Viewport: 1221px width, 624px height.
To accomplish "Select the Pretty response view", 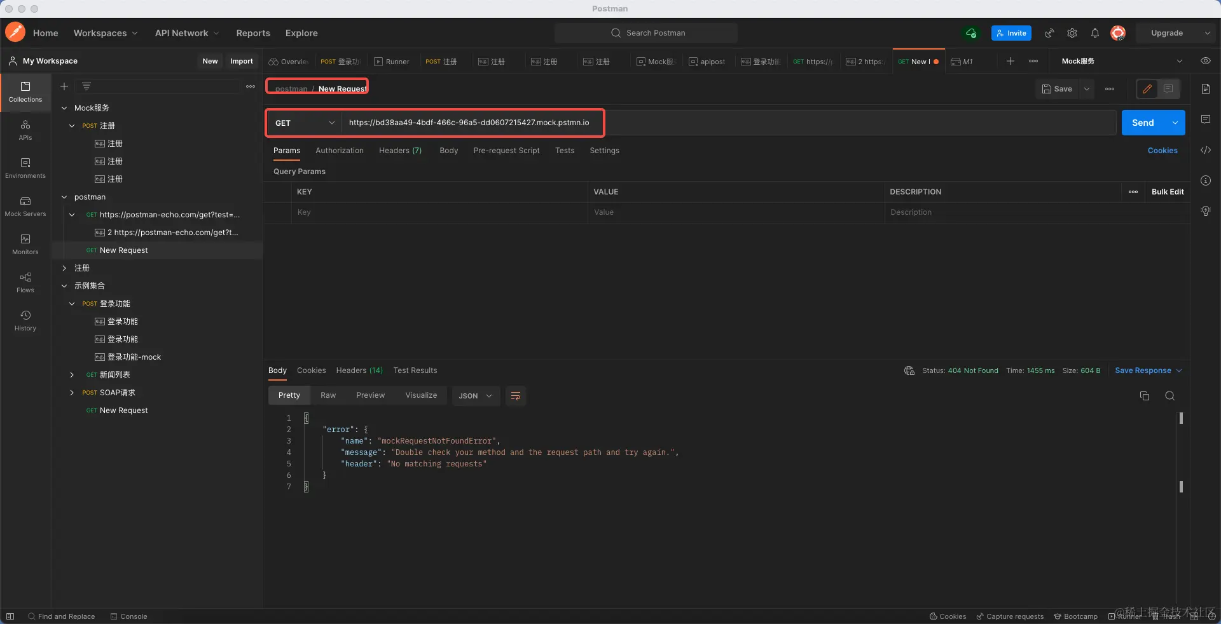I will (x=289, y=395).
